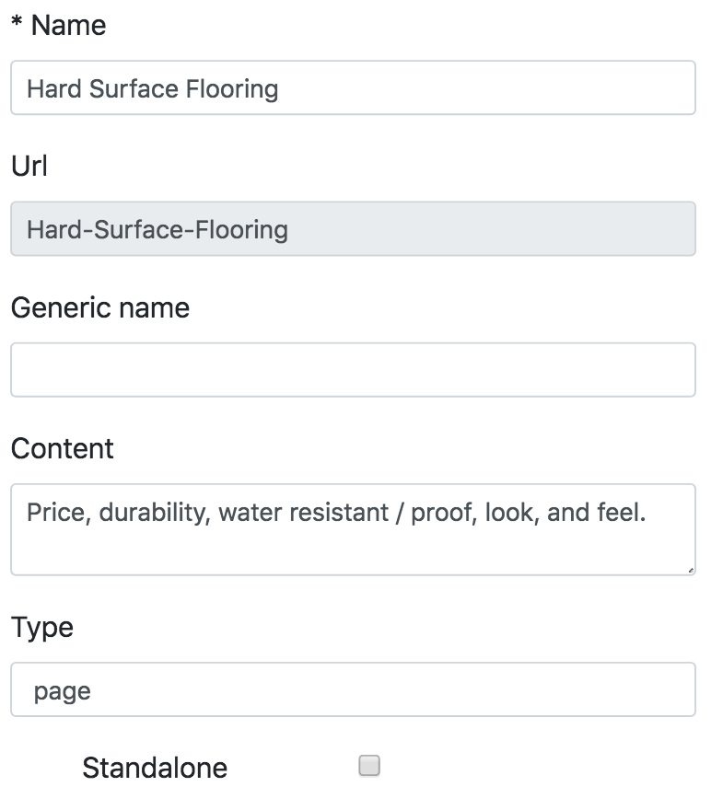The width and height of the screenshot is (711, 810).
Task: Click the 'Generic name' heading
Action: 99,307
